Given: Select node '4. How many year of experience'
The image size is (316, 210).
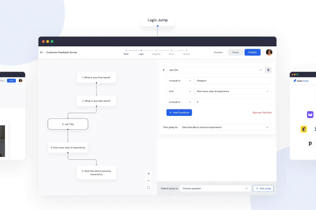Looking at the screenshot, I should tap(68, 147).
